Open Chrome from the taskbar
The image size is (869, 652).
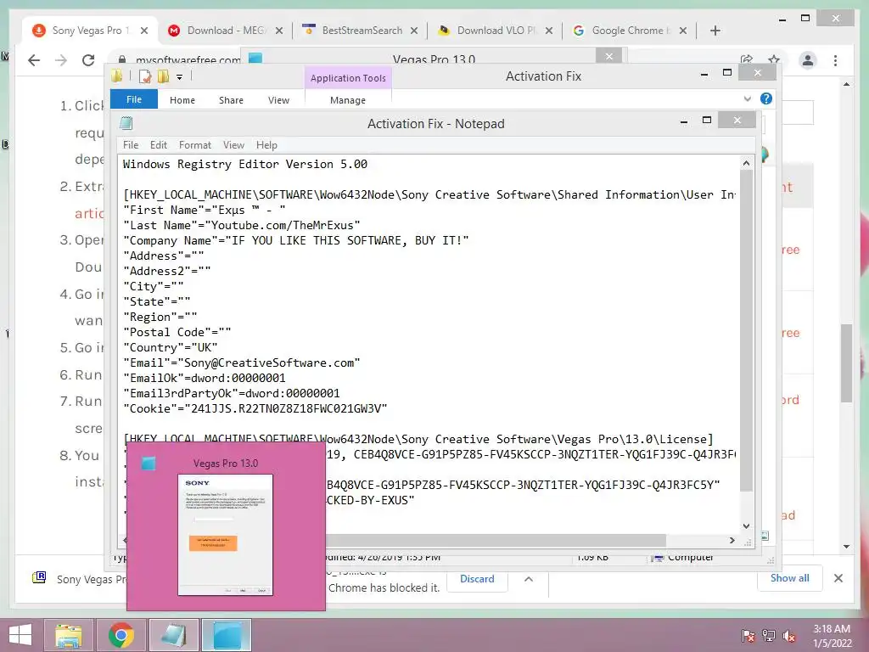tap(121, 635)
